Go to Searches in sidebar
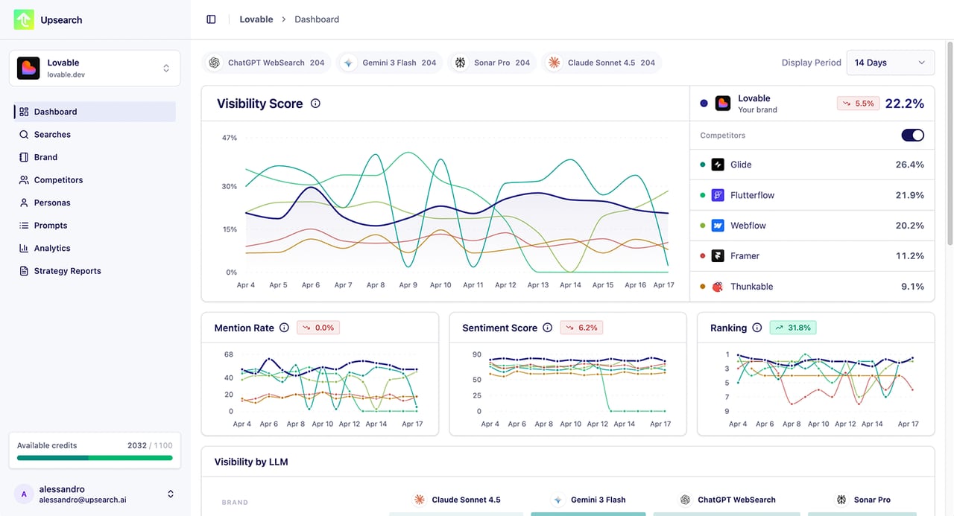The image size is (954, 516). [95, 135]
